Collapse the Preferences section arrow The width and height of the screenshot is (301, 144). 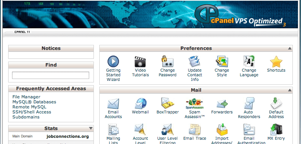[x=290, y=48]
